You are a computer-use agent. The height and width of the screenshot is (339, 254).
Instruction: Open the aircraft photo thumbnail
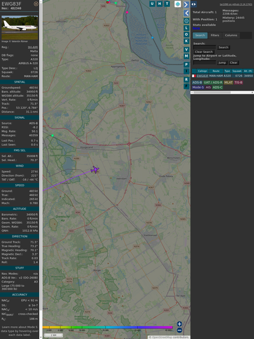pos(20,28)
